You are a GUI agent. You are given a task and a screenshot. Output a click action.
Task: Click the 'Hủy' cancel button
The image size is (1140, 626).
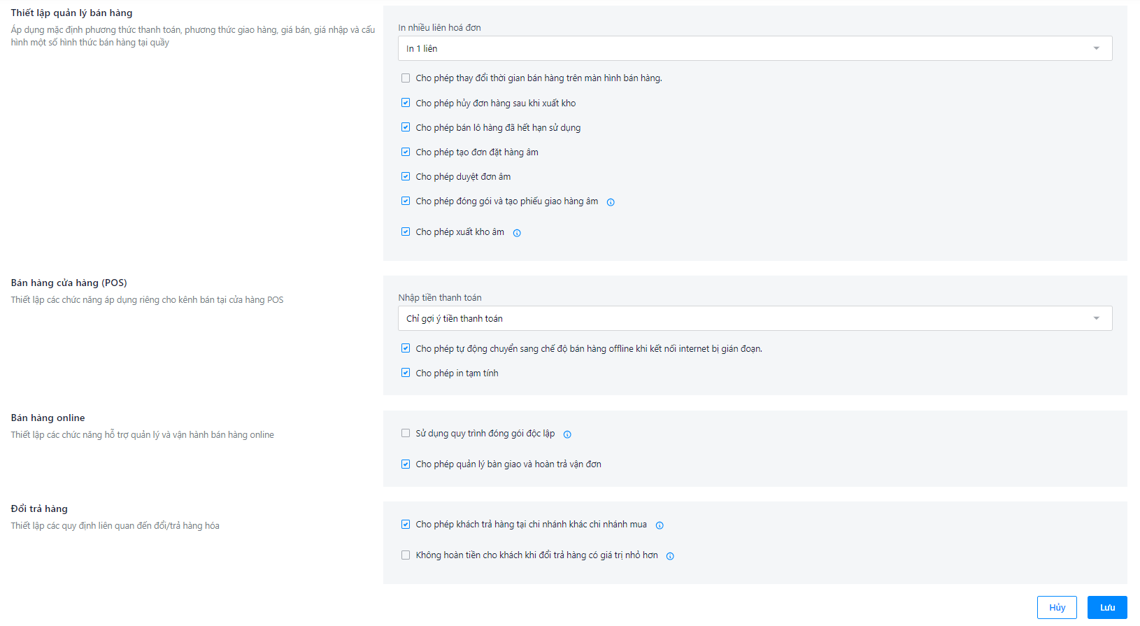pyautogui.click(x=1057, y=607)
